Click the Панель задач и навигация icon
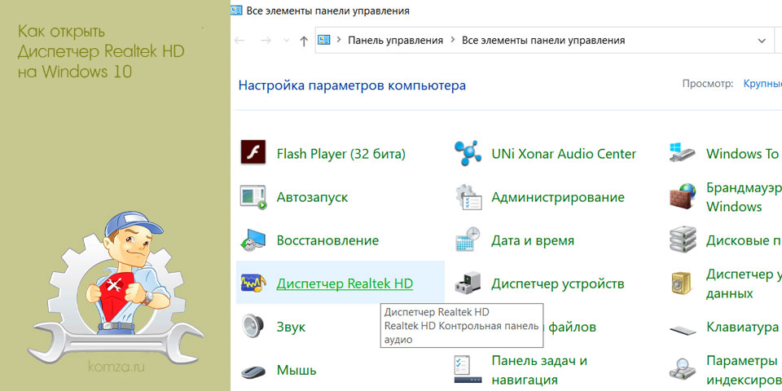 [x=468, y=370]
